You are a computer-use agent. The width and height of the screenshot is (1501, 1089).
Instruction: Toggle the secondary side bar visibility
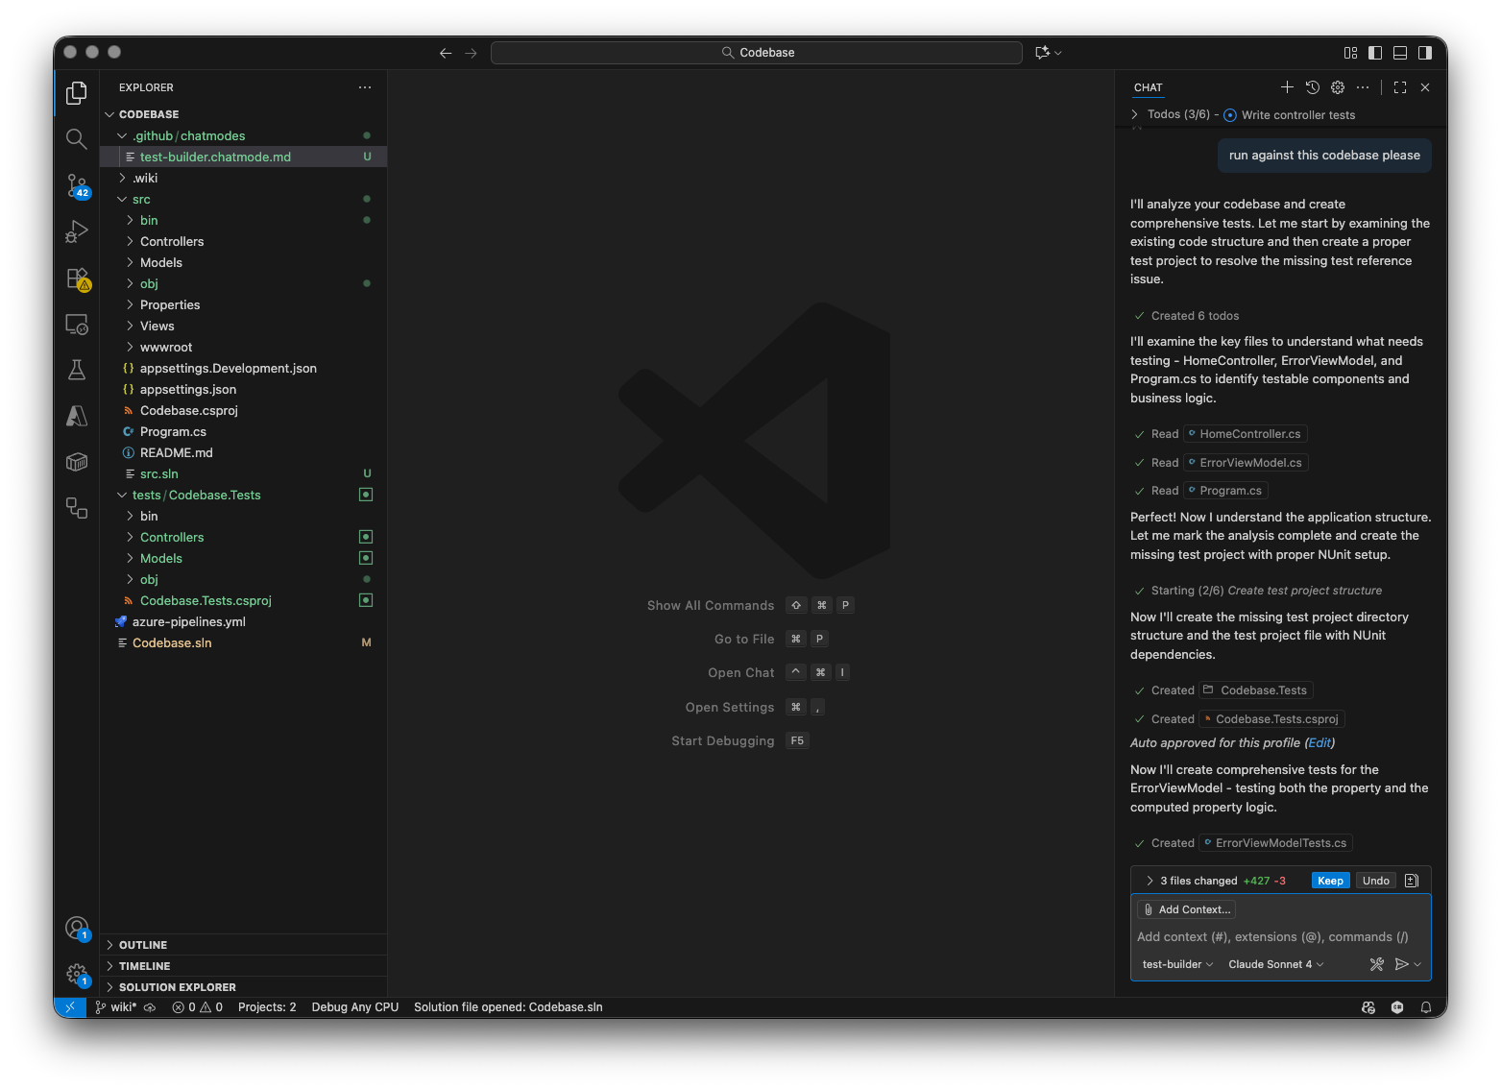tap(1425, 53)
